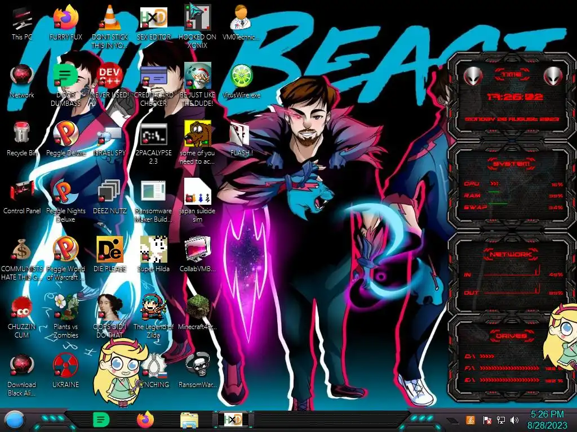The height and width of the screenshot is (432, 577).
Task: Open the Control Panel desktop icon
Action: [22, 197]
